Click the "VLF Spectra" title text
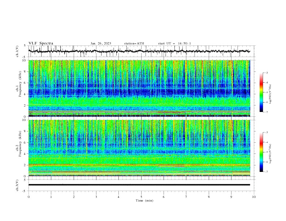The width and height of the screenshot is (286, 221). point(41,43)
